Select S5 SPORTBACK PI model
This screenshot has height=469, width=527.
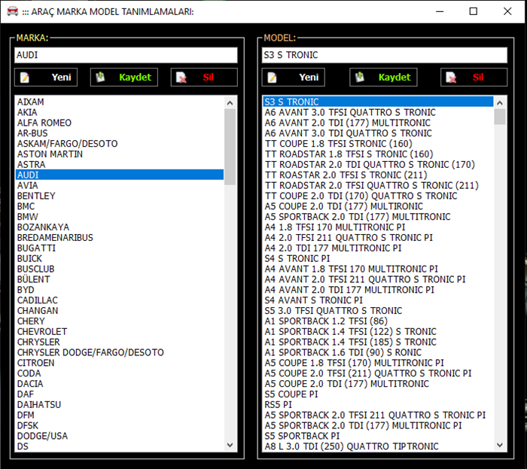[x=378, y=436]
